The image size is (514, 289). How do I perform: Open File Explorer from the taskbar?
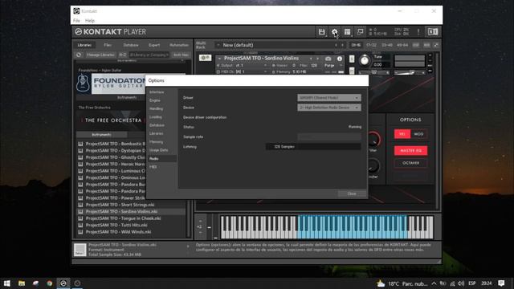click(x=22, y=283)
